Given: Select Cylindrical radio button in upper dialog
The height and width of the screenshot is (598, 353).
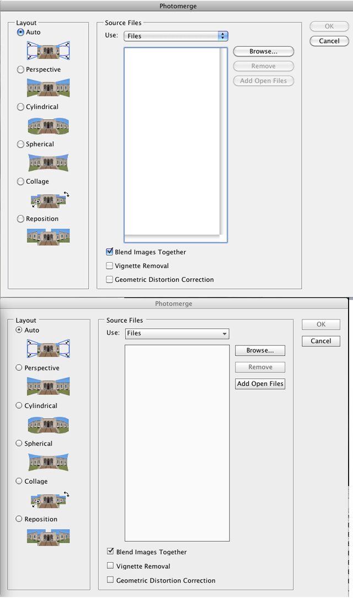Looking at the screenshot, I should click(20, 107).
